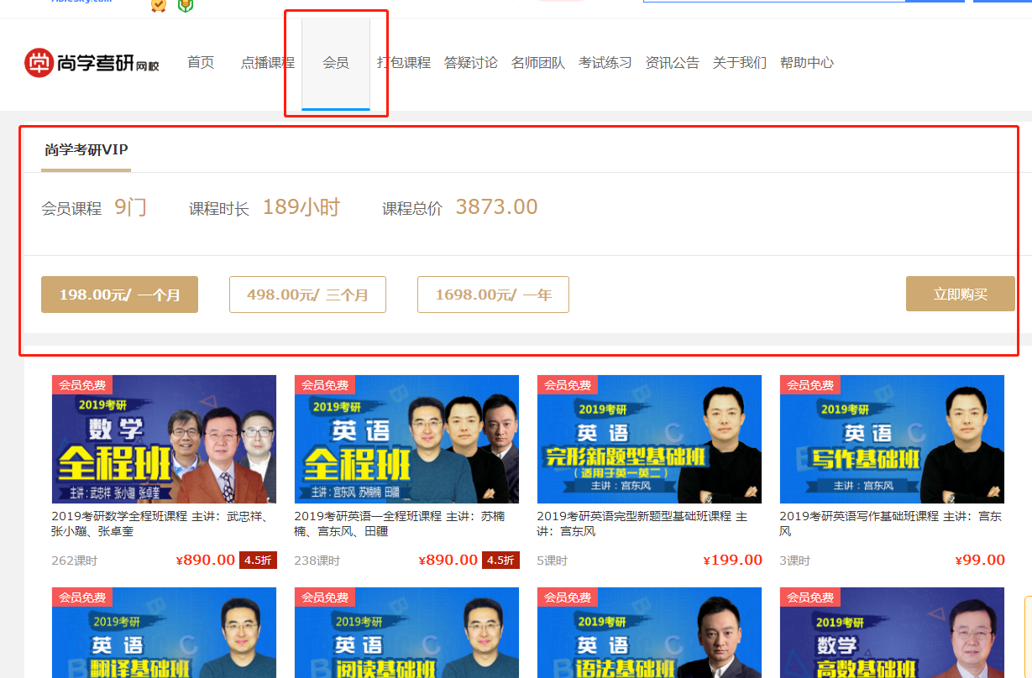Navigate to 答疑讨论

pyautogui.click(x=471, y=63)
